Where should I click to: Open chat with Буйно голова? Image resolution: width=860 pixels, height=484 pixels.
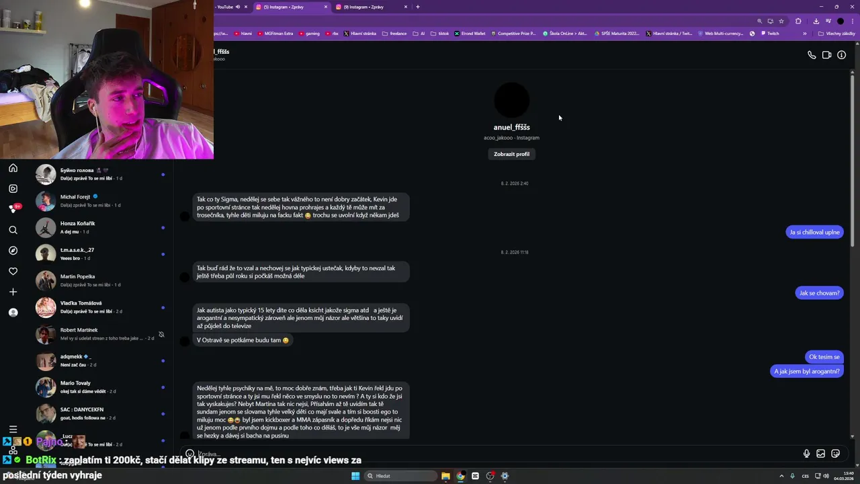(103, 174)
